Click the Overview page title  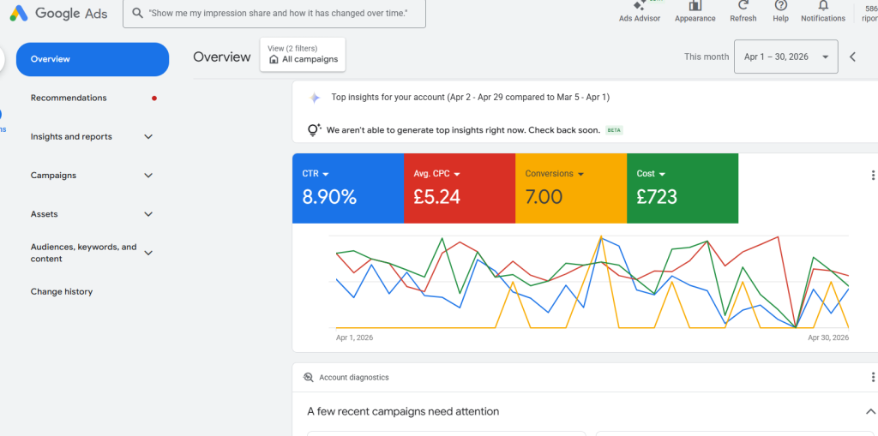click(222, 57)
